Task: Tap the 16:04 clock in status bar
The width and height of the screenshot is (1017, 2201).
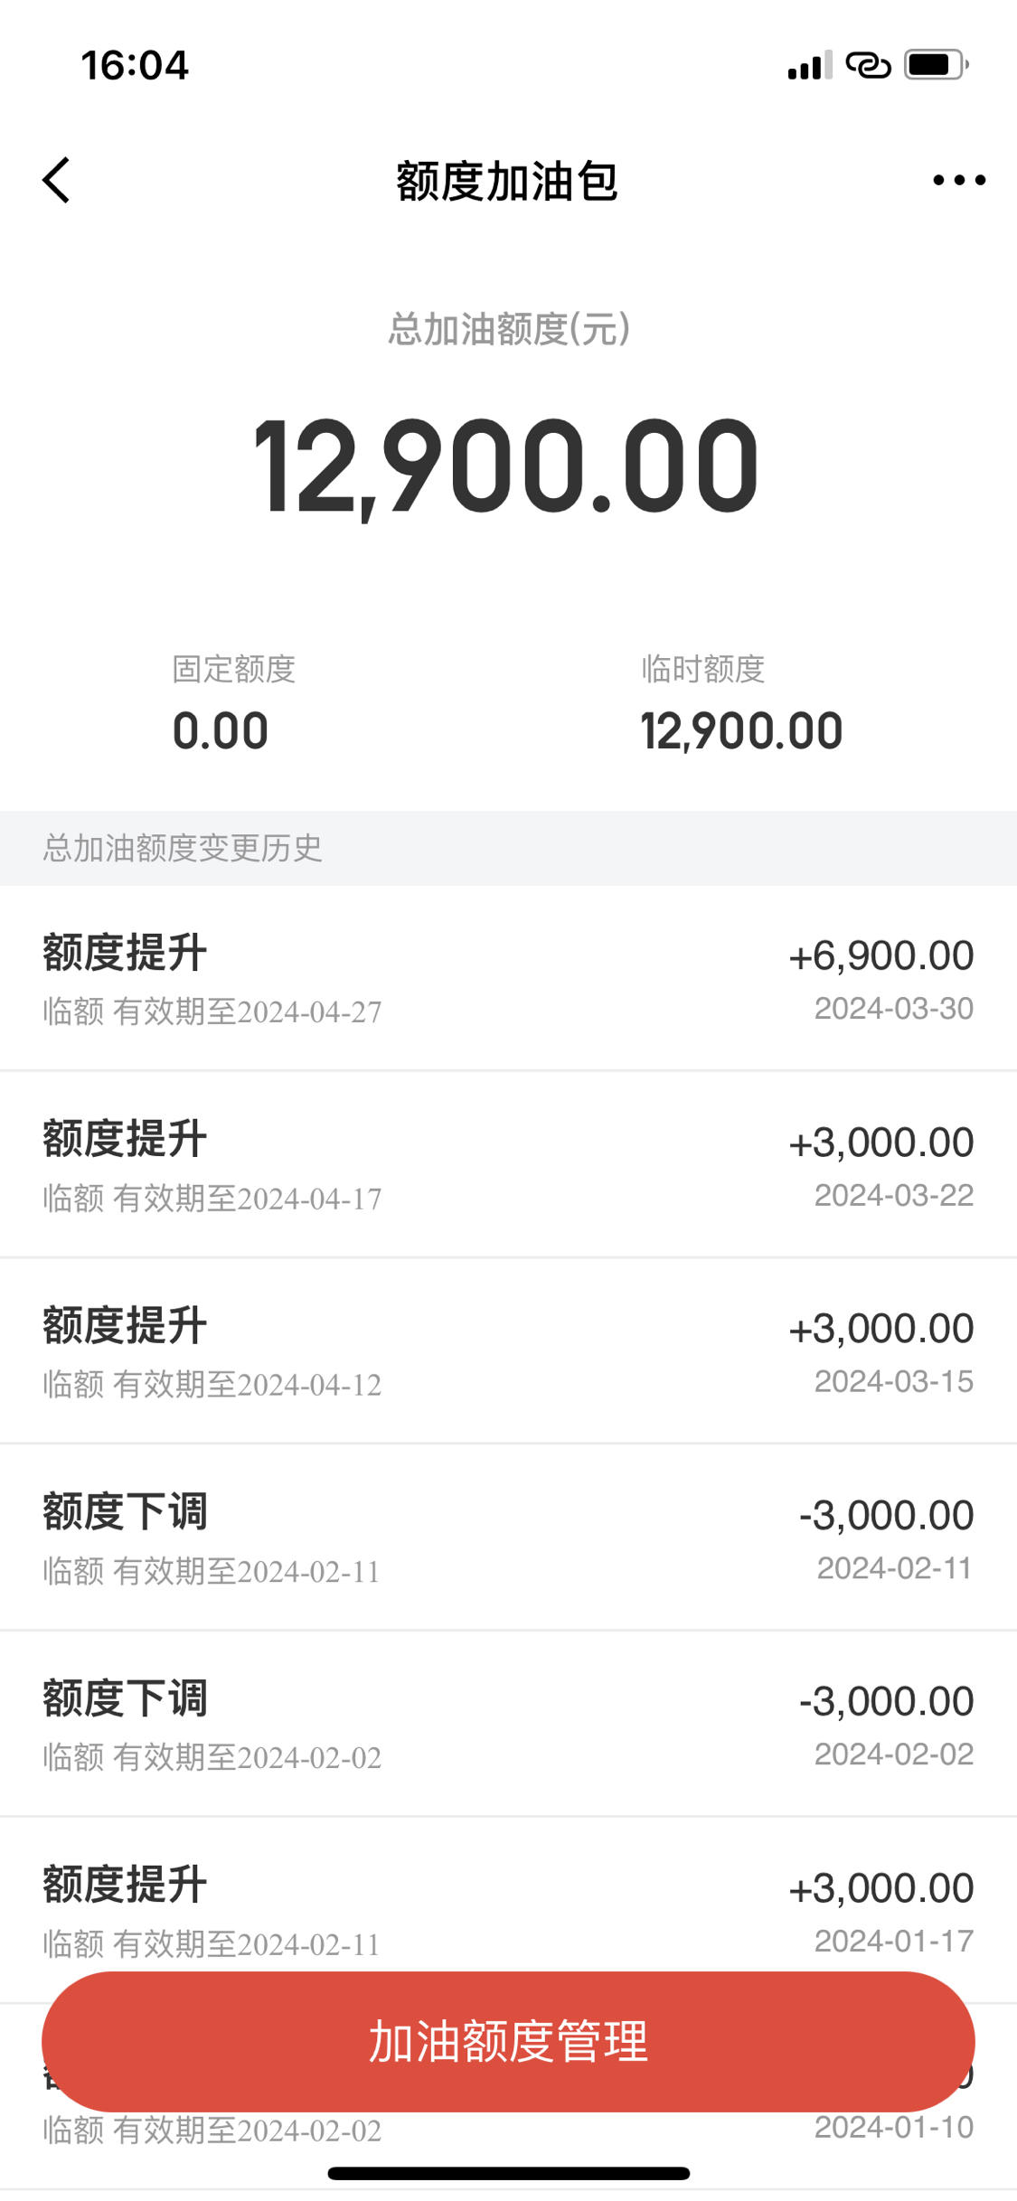Action: point(136,66)
